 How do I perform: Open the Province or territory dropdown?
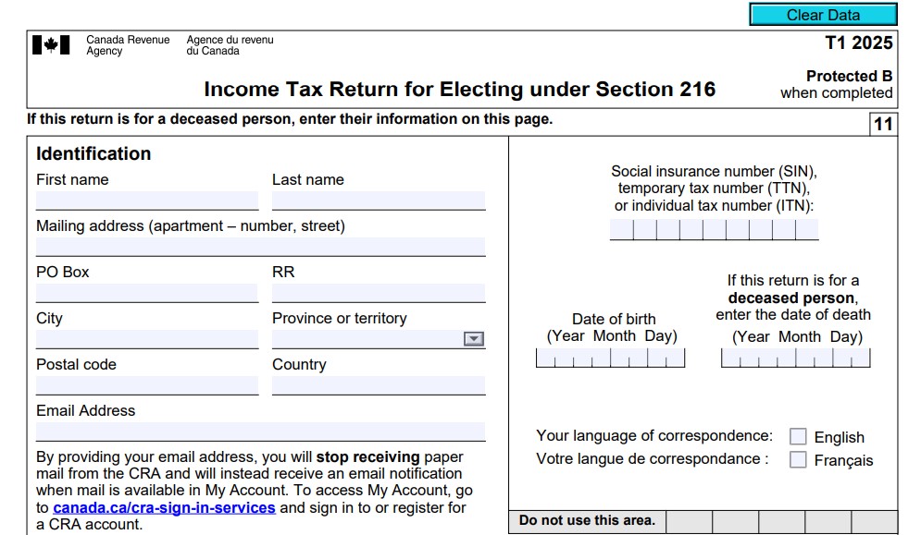[475, 338]
